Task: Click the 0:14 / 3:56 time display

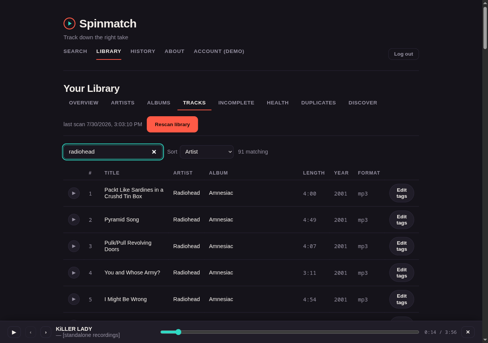Action: pyautogui.click(x=440, y=332)
